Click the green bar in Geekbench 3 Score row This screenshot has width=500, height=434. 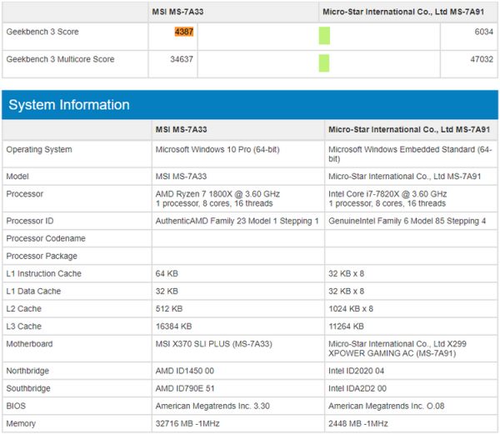pos(324,35)
